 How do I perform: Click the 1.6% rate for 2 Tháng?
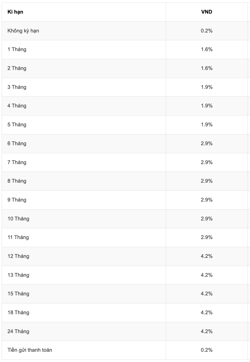click(x=206, y=68)
